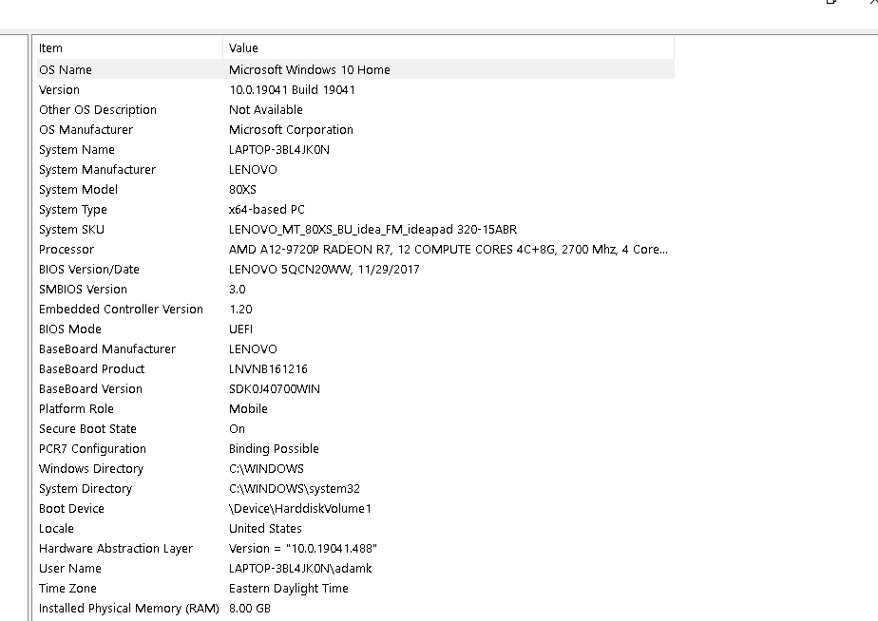Select the Embedded Controller Version row
The image size is (878, 621).
click(355, 310)
